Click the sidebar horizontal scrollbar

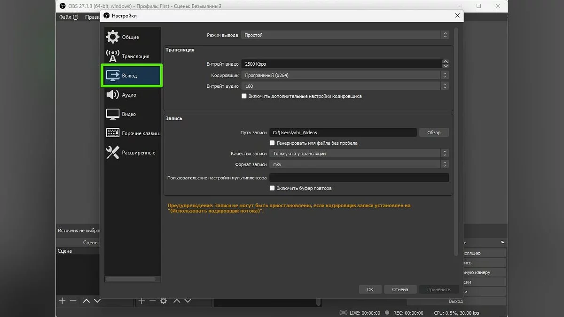point(130,279)
